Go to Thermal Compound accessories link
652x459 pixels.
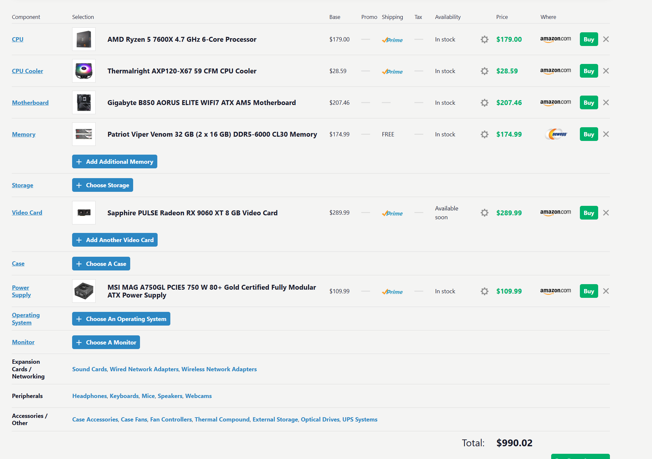pyautogui.click(x=222, y=419)
